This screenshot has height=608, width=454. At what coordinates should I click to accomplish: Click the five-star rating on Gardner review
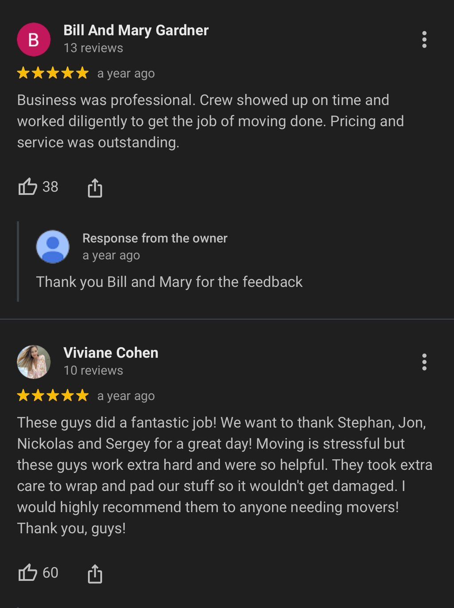coord(53,73)
